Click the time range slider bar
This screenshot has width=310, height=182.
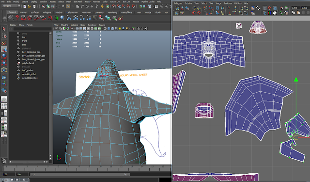(80, 174)
